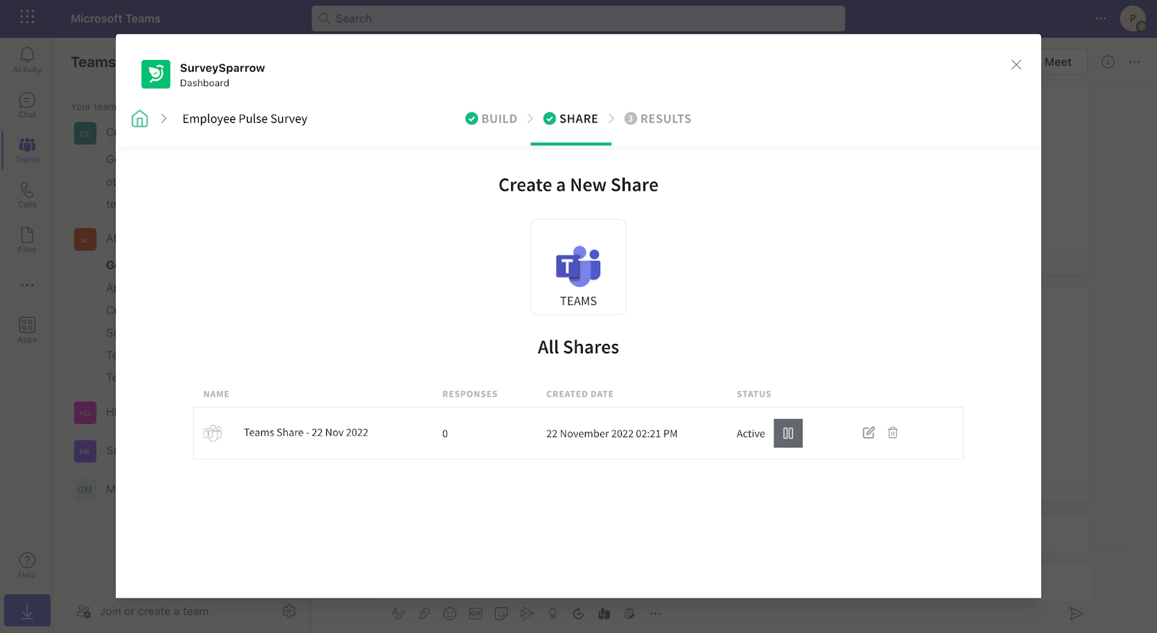Open the app launcher grid in Teams
Screen dimensions: 1157x633
tap(27, 17)
